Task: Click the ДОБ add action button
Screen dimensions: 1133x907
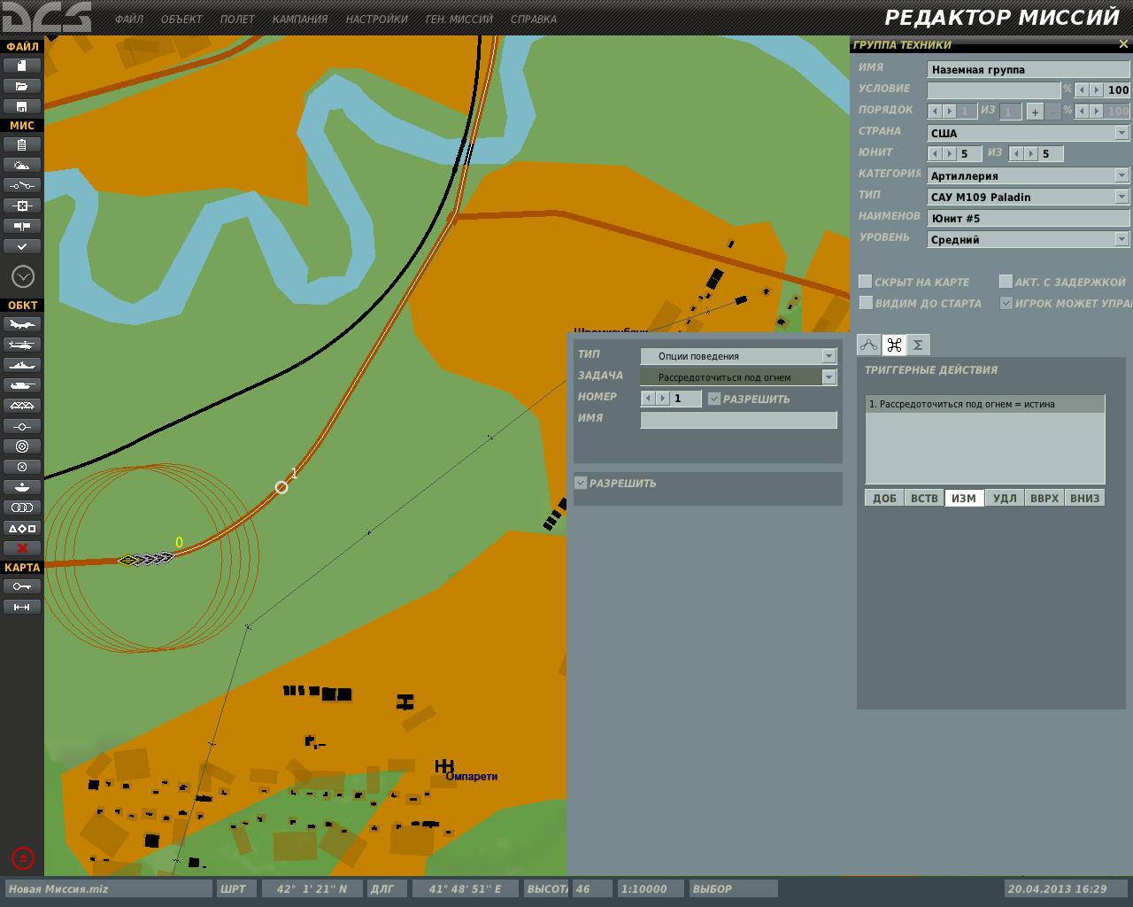Action: click(884, 498)
